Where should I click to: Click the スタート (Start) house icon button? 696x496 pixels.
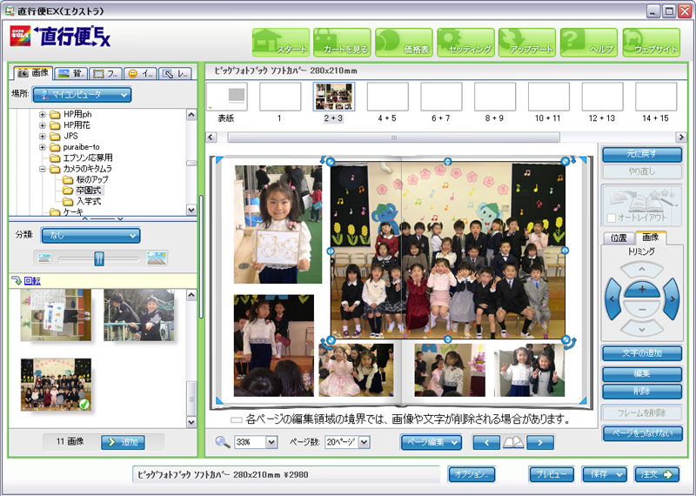click(x=281, y=43)
